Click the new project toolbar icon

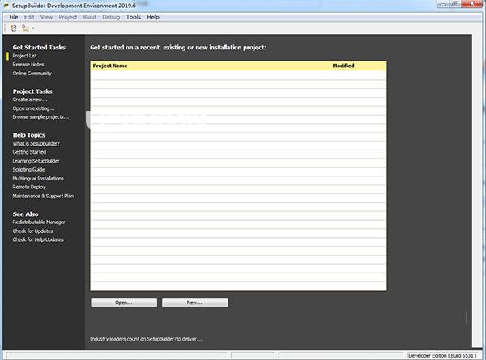13,28
